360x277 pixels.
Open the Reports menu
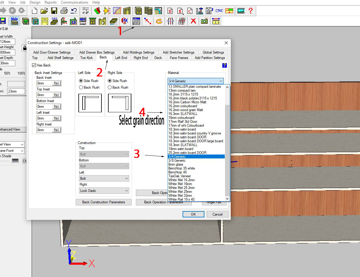point(50,2)
